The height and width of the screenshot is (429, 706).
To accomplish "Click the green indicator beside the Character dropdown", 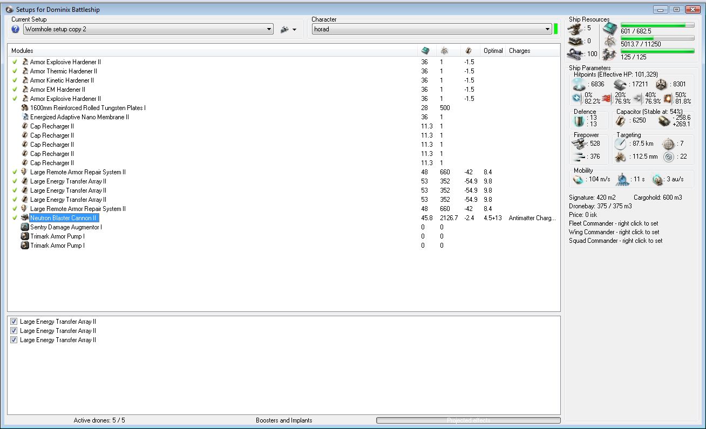I will point(555,29).
